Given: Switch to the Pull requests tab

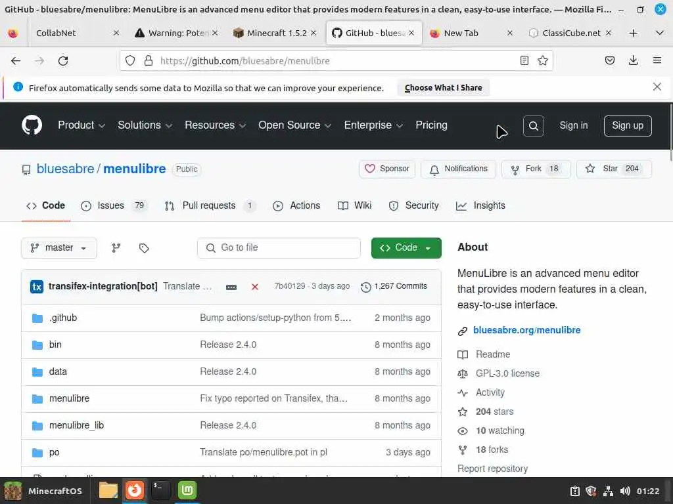Looking at the screenshot, I should point(210,205).
